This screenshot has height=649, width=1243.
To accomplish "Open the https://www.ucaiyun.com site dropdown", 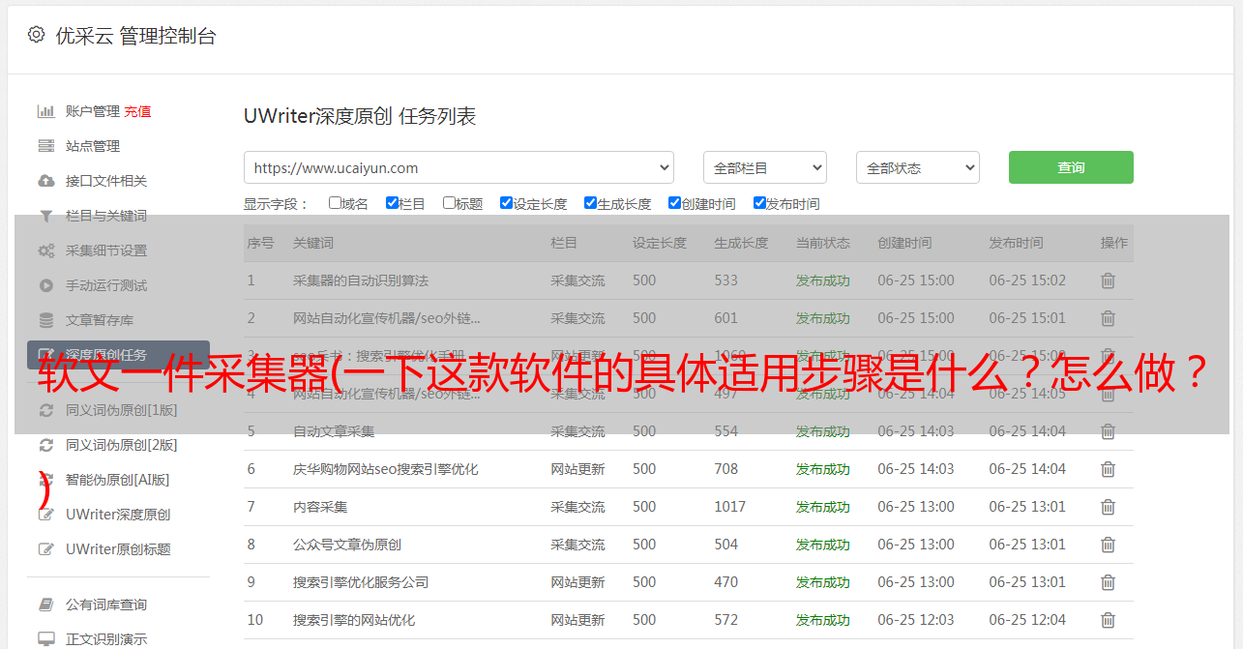I will tap(459, 167).
